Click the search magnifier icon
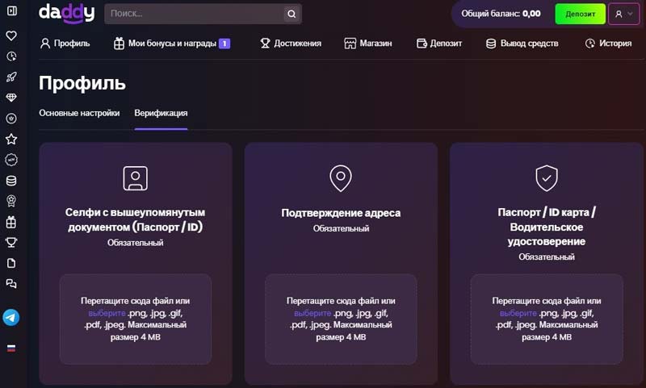 coord(292,14)
